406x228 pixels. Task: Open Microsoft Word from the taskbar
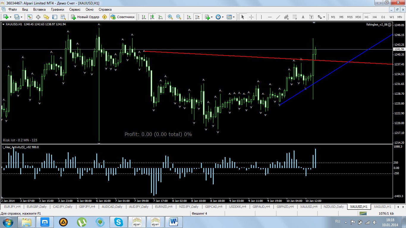[x=174, y=222]
